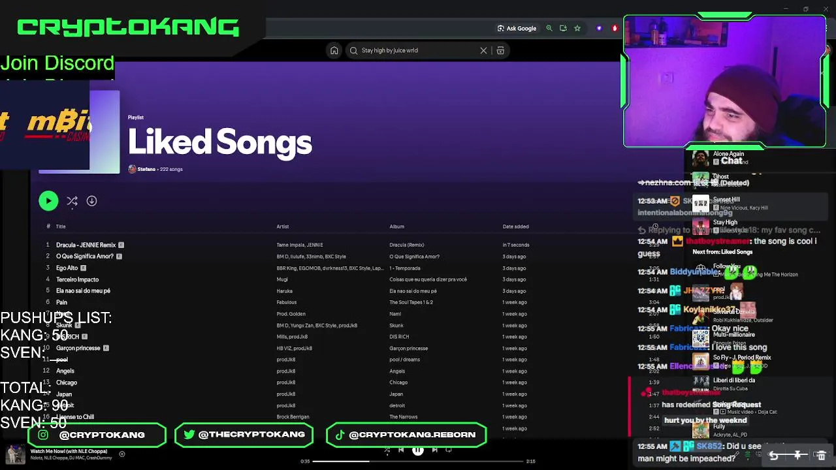The width and height of the screenshot is (836, 470).
Task: Select the song Terceiro Impacto
Action: [x=77, y=279]
